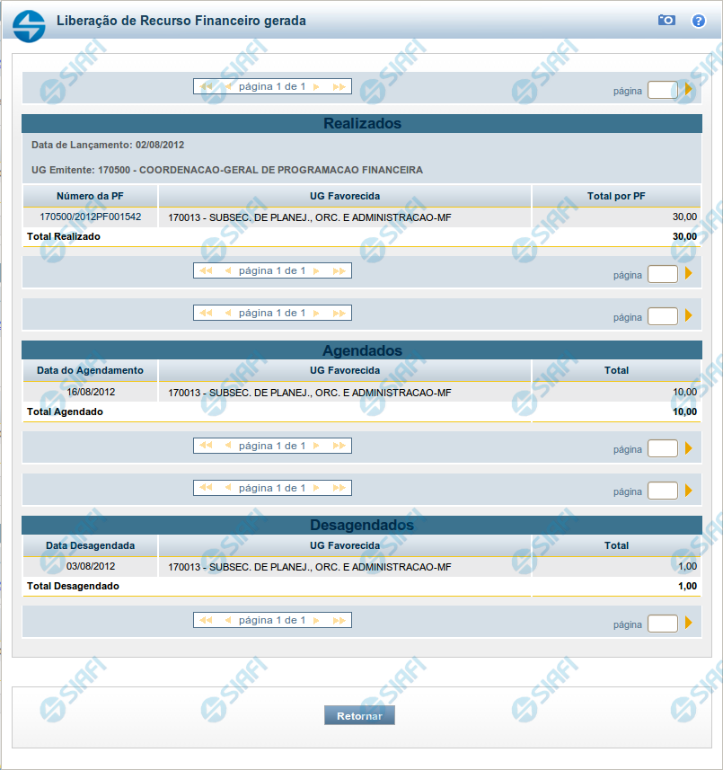723x770 pixels.
Task: Focus page number field below Total Realizado
Action: 662,274
